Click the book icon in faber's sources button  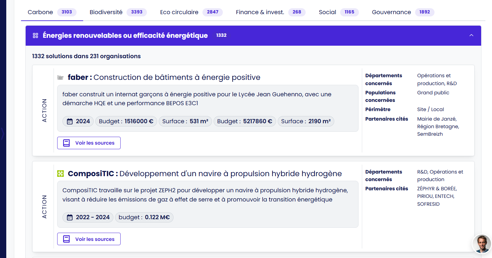[x=66, y=143]
